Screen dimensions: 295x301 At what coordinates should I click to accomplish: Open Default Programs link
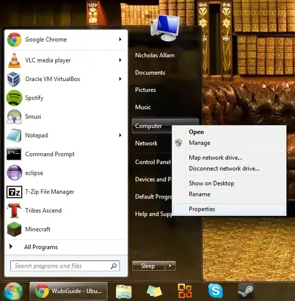pyautogui.click(x=154, y=196)
